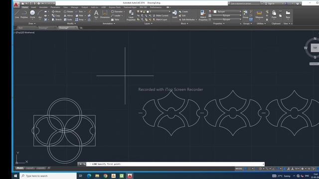Switch to the Output ribbon tab

pos(85,7)
